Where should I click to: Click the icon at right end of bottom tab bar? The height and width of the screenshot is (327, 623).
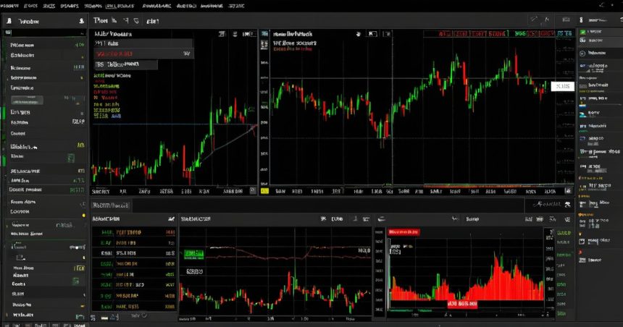tap(567, 205)
